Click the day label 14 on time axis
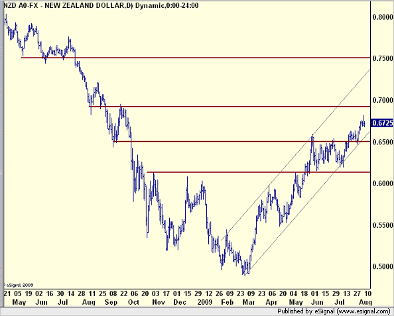 (70, 293)
